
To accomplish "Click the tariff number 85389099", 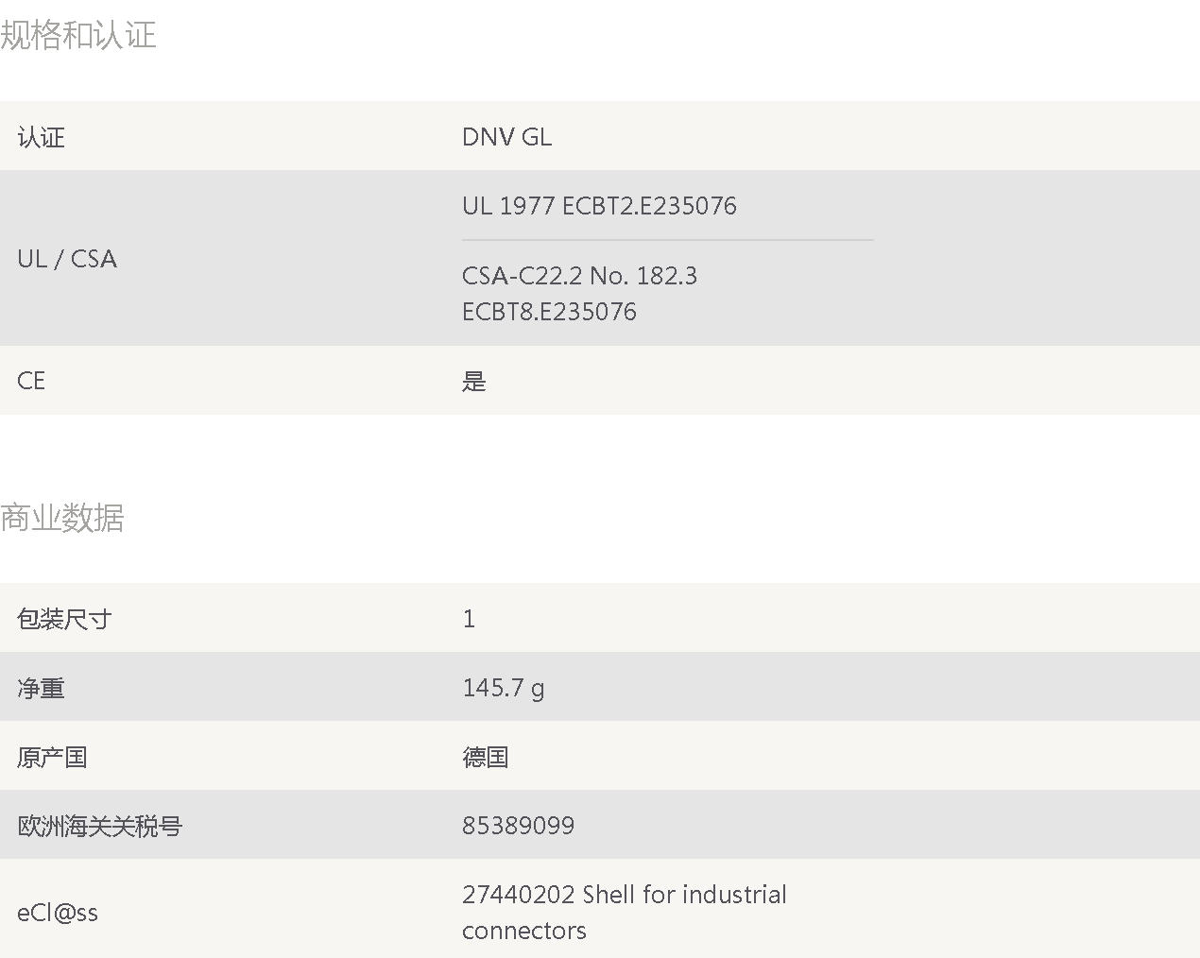I will [518, 826].
